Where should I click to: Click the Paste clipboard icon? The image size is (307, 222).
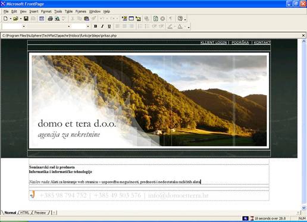point(86,18)
